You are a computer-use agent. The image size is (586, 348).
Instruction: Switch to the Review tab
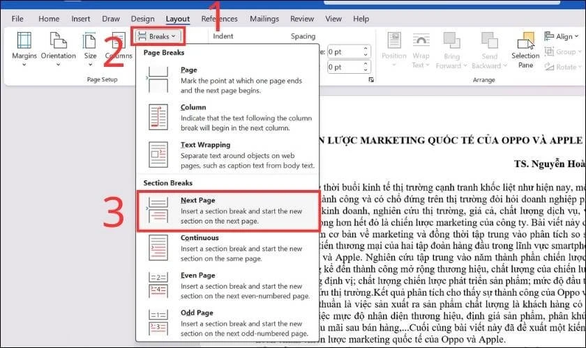[x=302, y=19]
